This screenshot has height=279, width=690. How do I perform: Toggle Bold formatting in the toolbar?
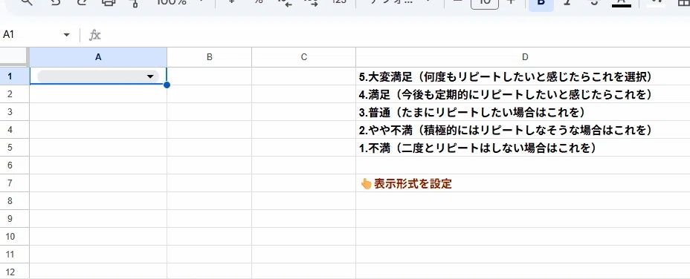(541, 3)
